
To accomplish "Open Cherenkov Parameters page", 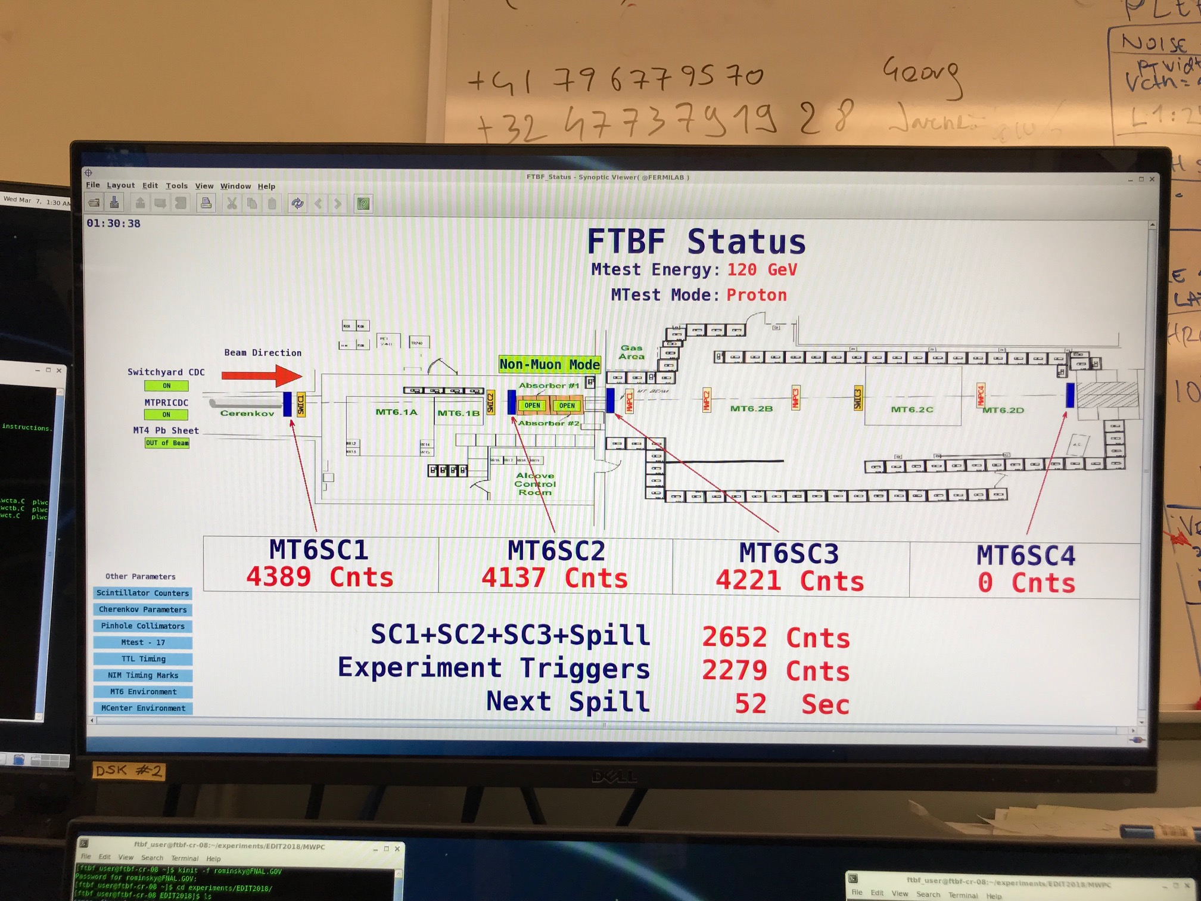I will (x=143, y=610).
